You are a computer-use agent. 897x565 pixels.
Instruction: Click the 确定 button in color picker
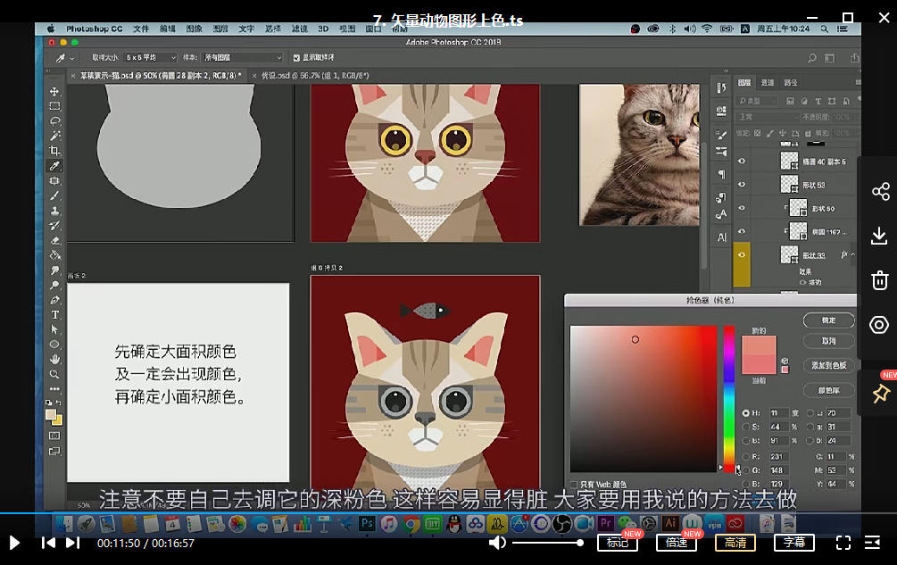tap(828, 320)
